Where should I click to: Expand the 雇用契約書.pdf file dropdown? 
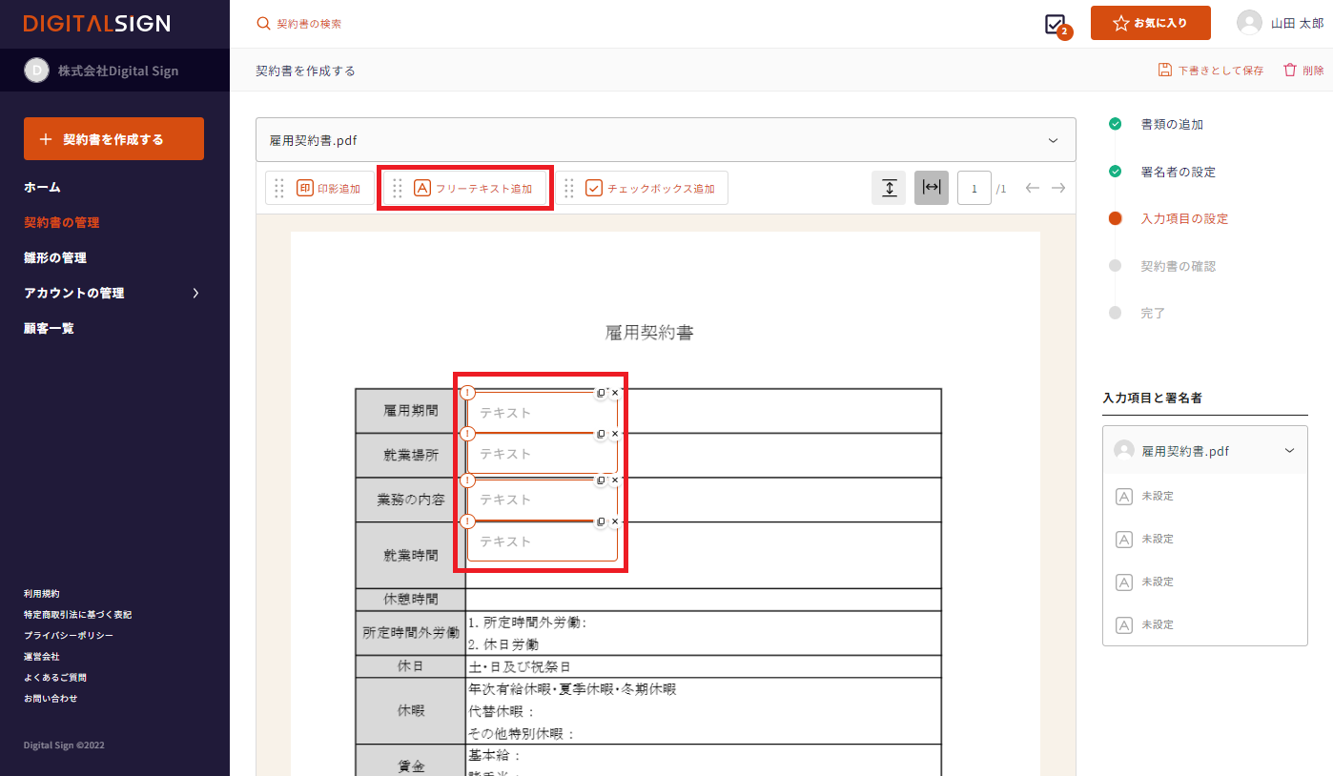point(1053,140)
